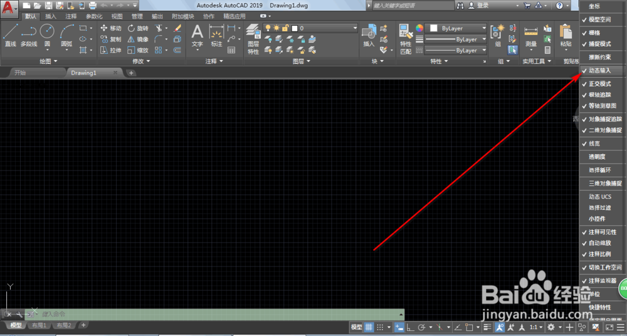
Task: Toggle 对象捕捉追踪 in the customization menu
Action: click(x=601, y=119)
